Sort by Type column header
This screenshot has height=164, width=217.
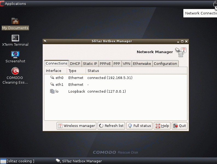click(x=76, y=71)
